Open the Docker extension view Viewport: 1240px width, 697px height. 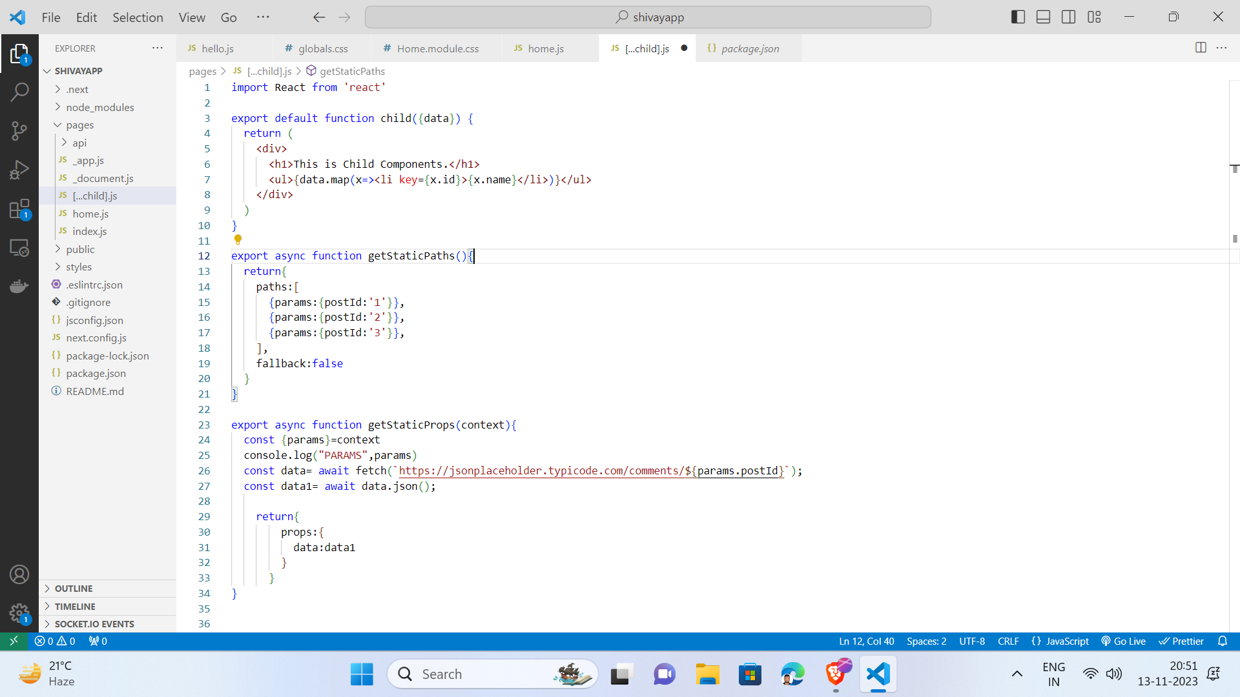[20, 286]
